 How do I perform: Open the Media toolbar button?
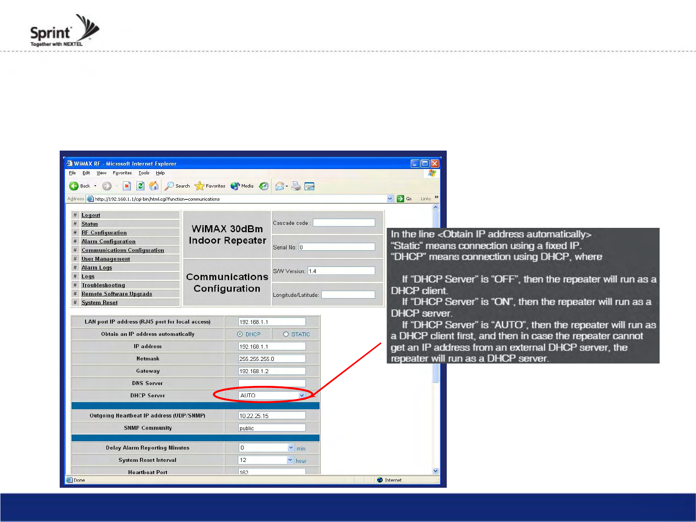click(242, 186)
